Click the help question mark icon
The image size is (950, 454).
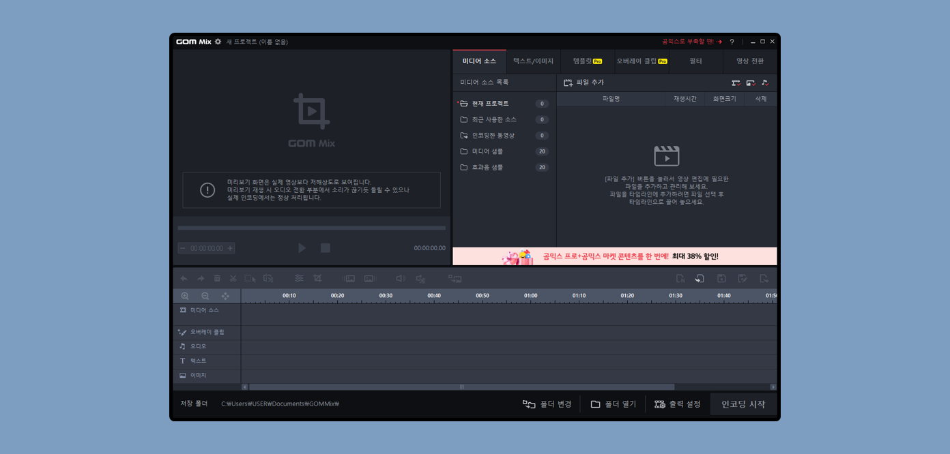tap(732, 42)
